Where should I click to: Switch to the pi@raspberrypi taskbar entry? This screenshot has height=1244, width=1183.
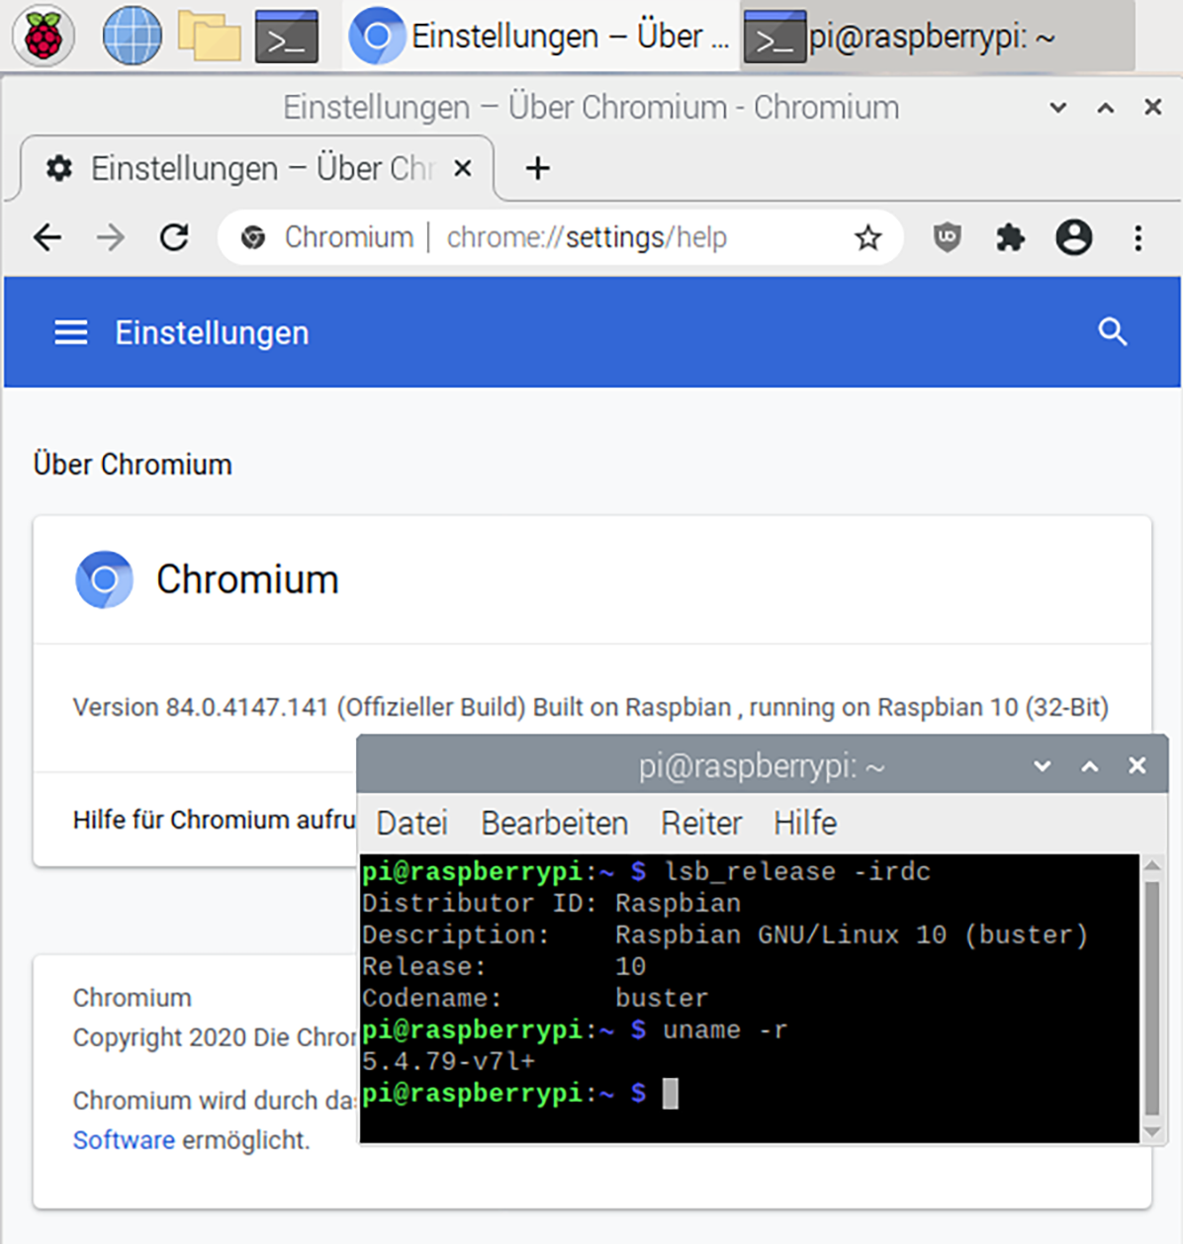click(938, 37)
